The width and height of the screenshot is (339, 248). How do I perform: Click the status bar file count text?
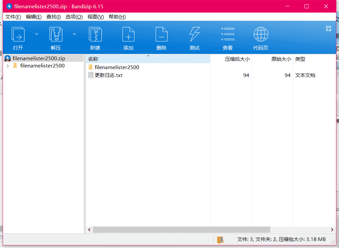click(x=281, y=239)
